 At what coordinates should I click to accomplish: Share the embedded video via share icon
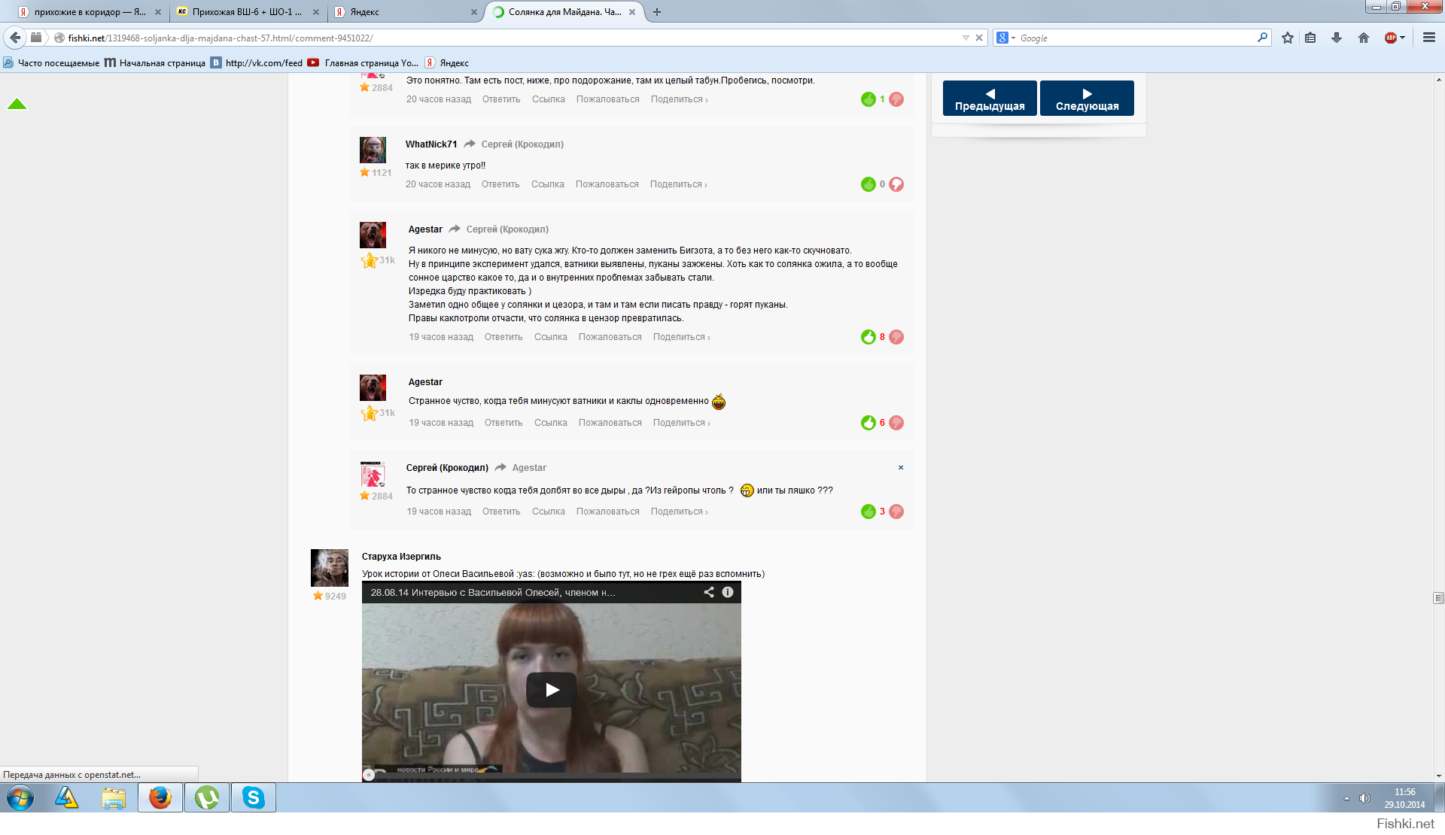click(708, 592)
